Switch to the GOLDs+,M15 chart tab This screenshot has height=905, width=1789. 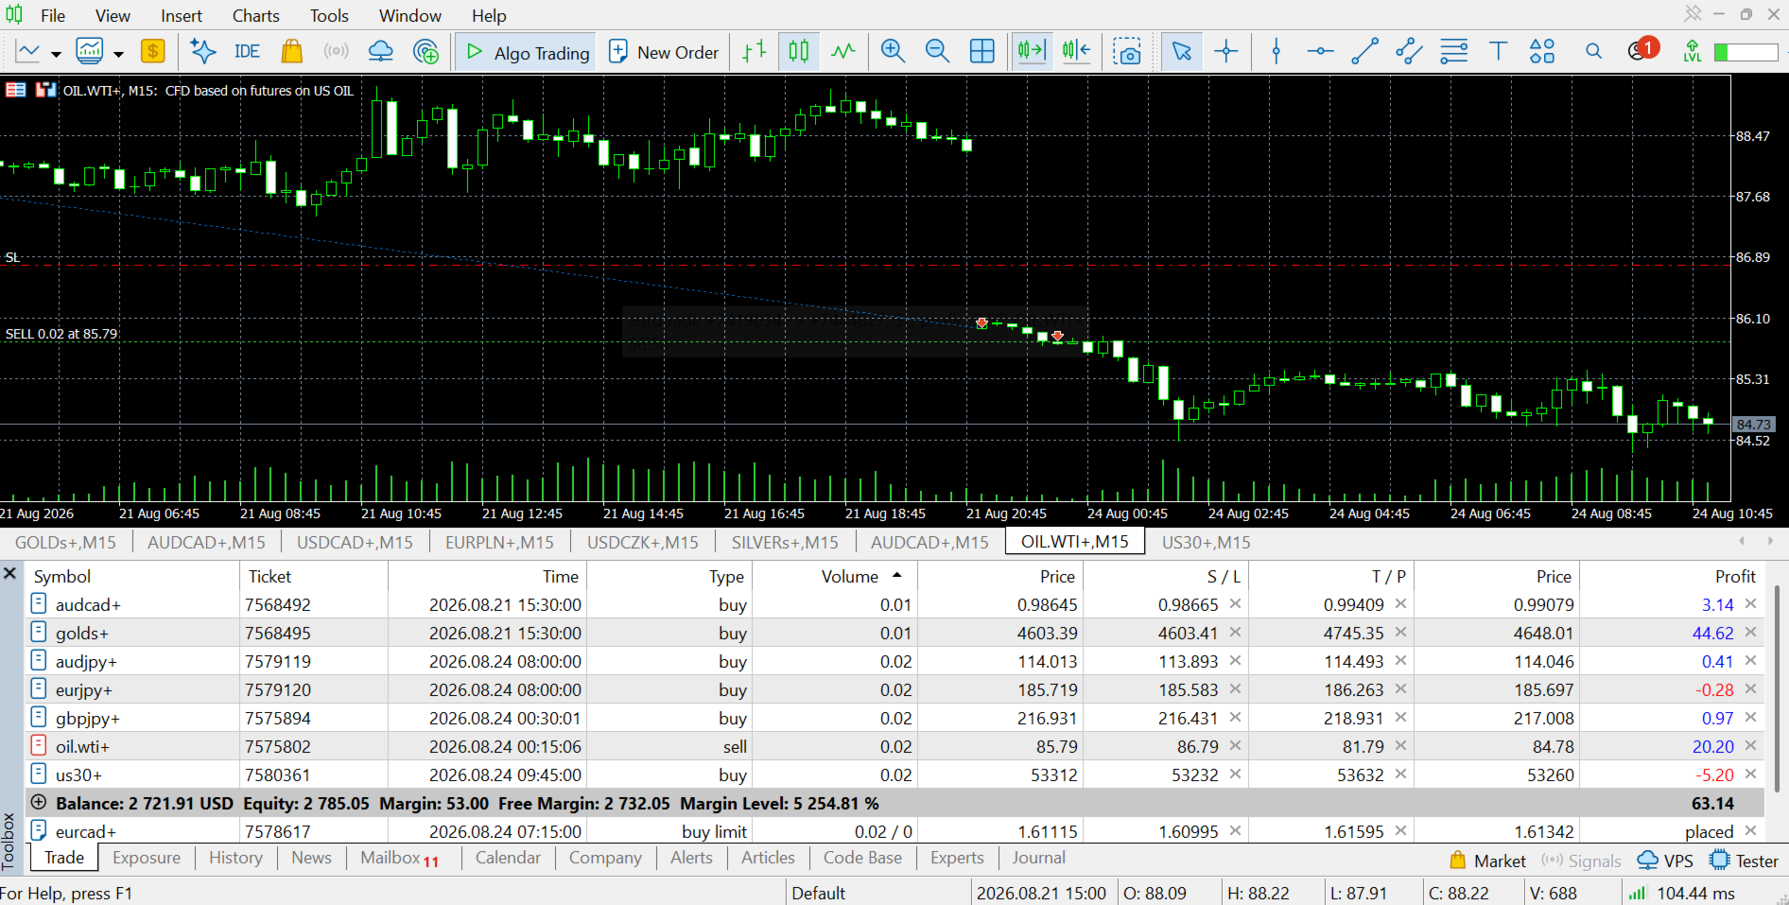pos(65,542)
